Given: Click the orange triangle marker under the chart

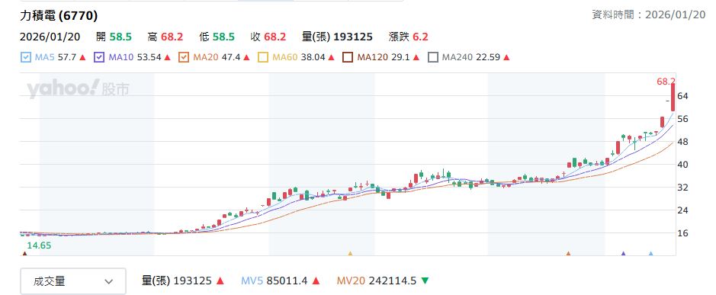Looking at the screenshot, I should (569, 253).
